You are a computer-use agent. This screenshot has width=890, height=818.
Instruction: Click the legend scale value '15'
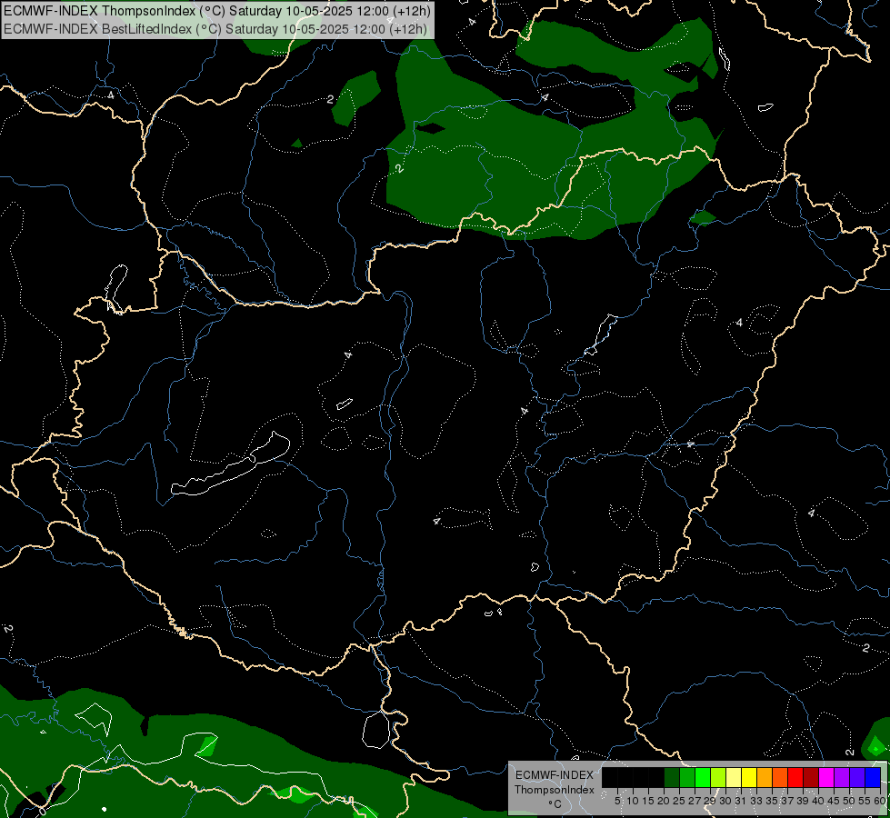tap(648, 801)
